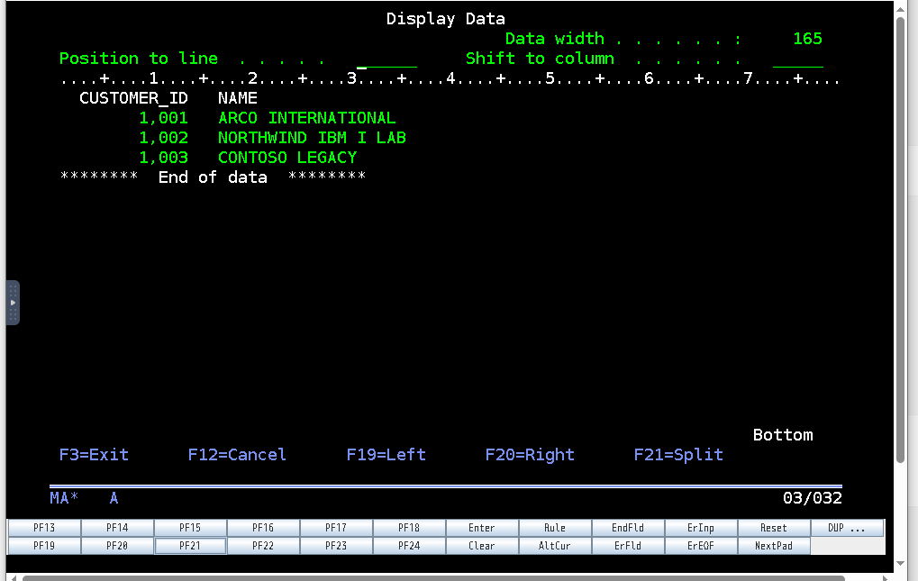Click the PF14 keypad button
The width and height of the screenshot is (918, 581).
click(x=117, y=528)
